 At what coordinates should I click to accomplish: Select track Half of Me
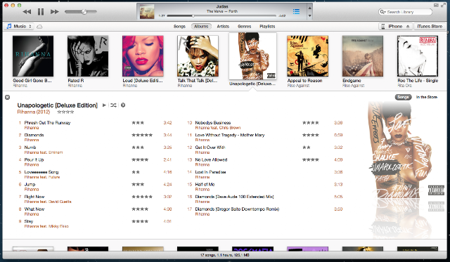coord(205,184)
